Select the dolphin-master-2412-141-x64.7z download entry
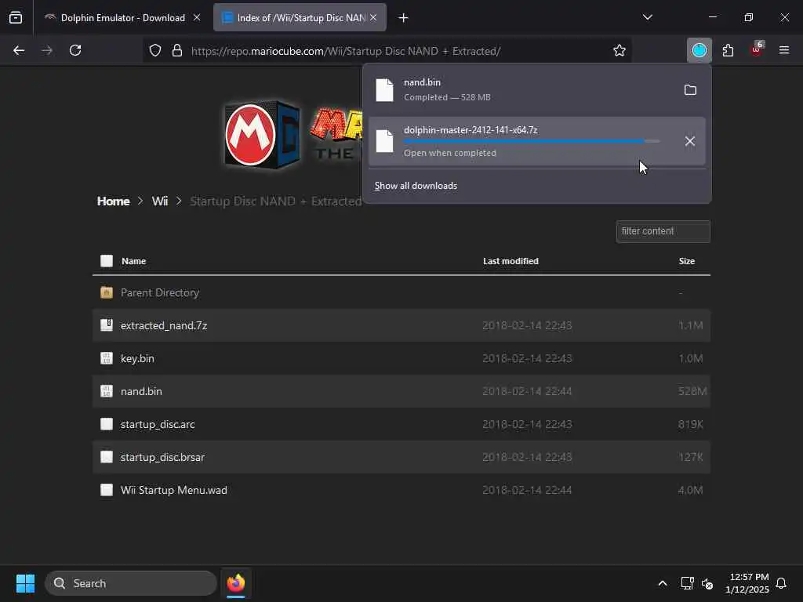 coord(536,141)
